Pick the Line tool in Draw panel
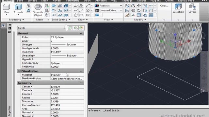The width and height of the screenshot is (209, 117). (x=81, y=10)
